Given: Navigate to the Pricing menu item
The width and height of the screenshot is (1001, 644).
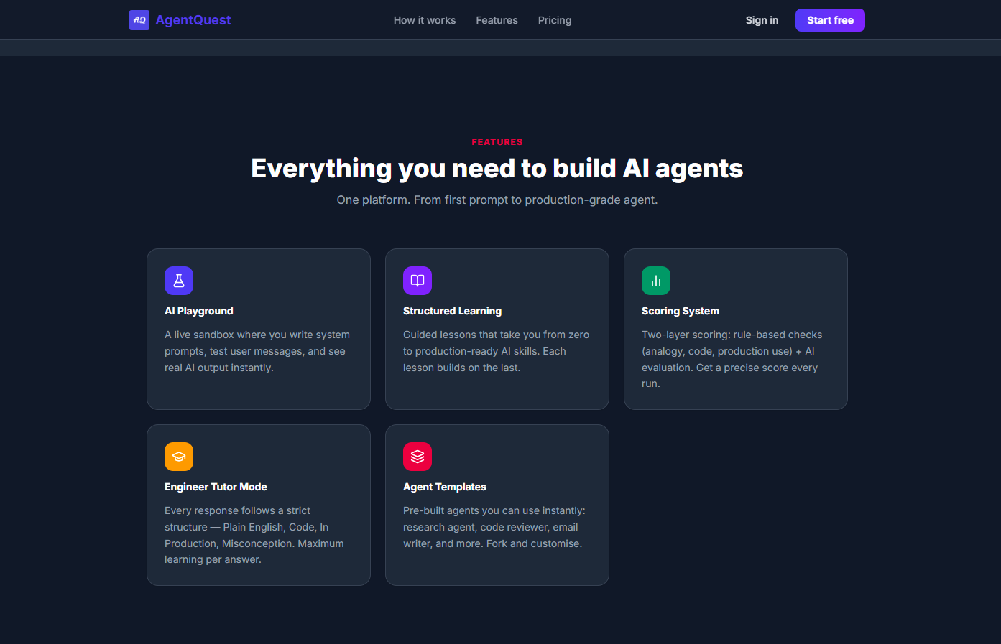Looking at the screenshot, I should tap(554, 20).
